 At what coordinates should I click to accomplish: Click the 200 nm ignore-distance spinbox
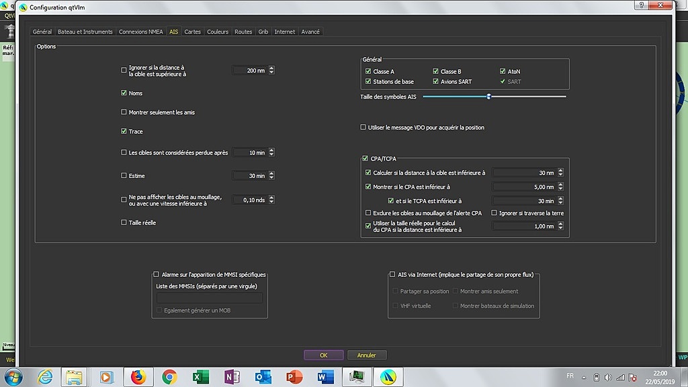[253, 70]
